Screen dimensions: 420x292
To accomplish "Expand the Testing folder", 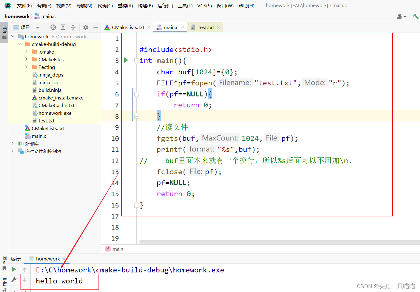I will (26, 67).
